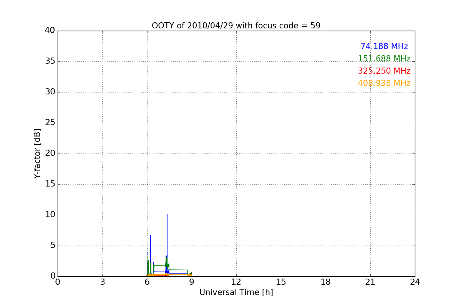Click the y-axis tick label '40'
461x307 pixels.
click(50, 31)
